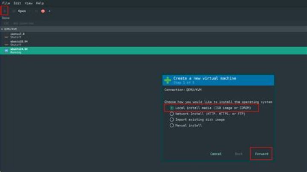Click the ubuntu24.04 running monitor icon
Image resolution: width=307 pixels, height=172 pixels.
[6, 51]
